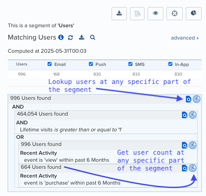Image resolution: width=206 pixels, height=196 pixels.
Task: Get user count icon in 464,054 row
Action: (192, 115)
